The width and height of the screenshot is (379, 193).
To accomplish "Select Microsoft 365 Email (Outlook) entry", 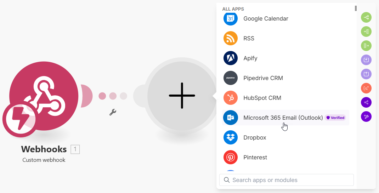I will pyautogui.click(x=283, y=118).
